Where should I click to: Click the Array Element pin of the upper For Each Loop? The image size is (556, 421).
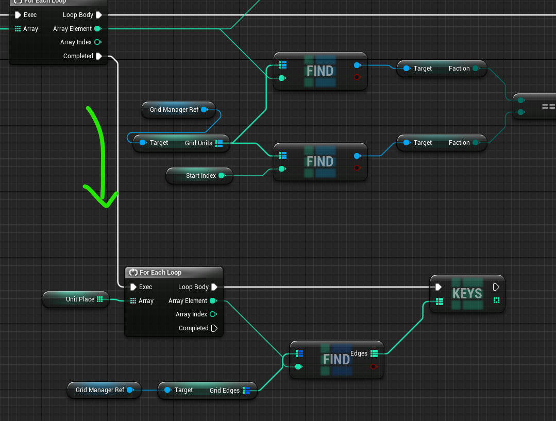[x=98, y=29]
